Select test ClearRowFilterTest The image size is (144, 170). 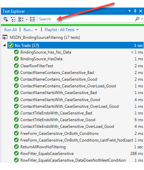coord(37,66)
